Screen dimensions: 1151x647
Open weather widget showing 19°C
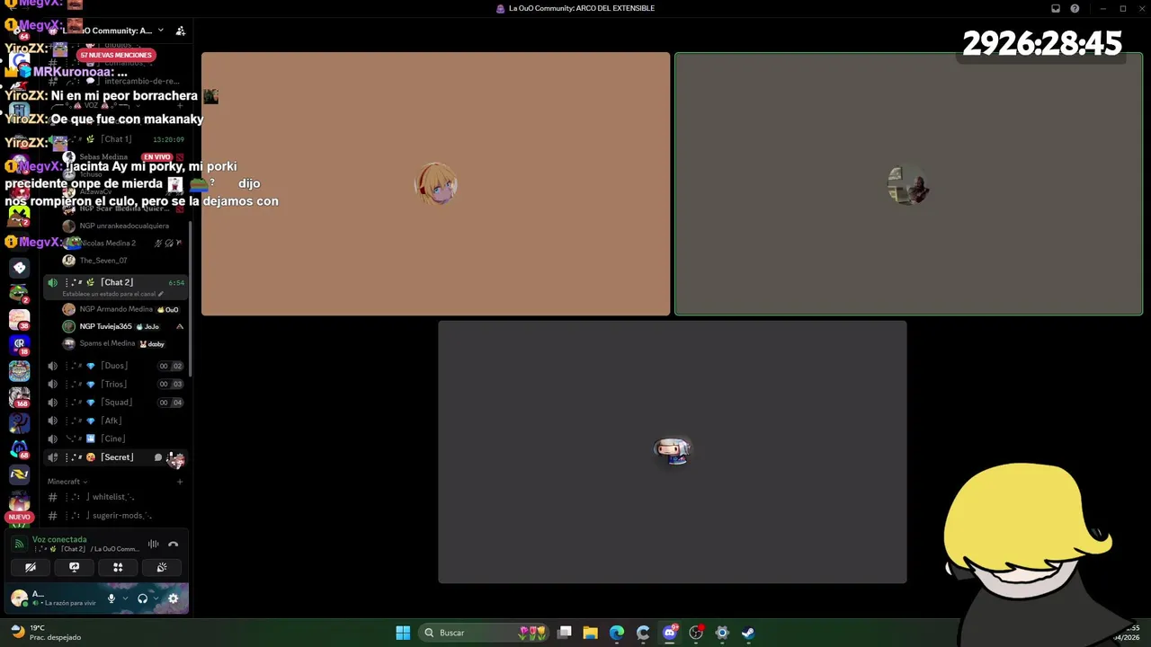(x=45, y=633)
